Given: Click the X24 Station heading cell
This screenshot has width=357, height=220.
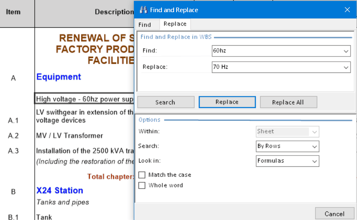Looking at the screenshot, I should [60, 191].
